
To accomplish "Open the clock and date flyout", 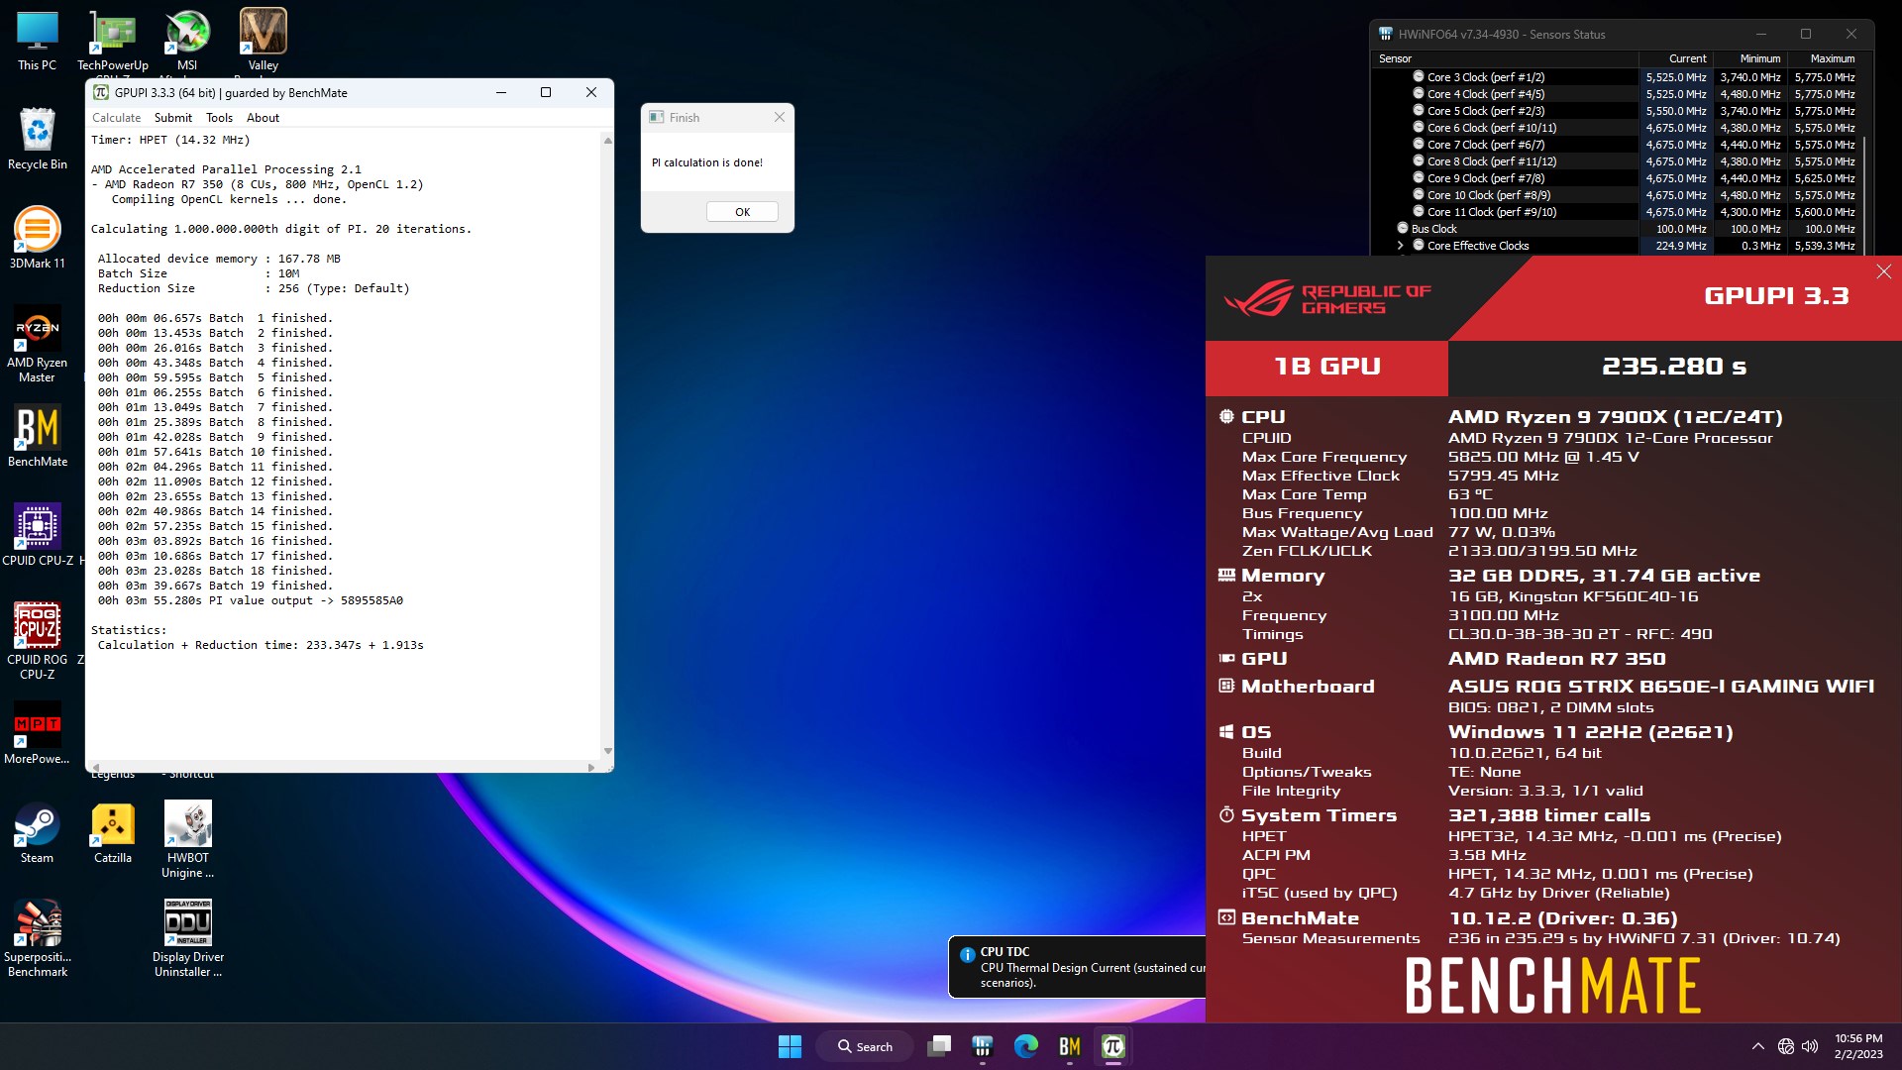I will (1858, 1046).
